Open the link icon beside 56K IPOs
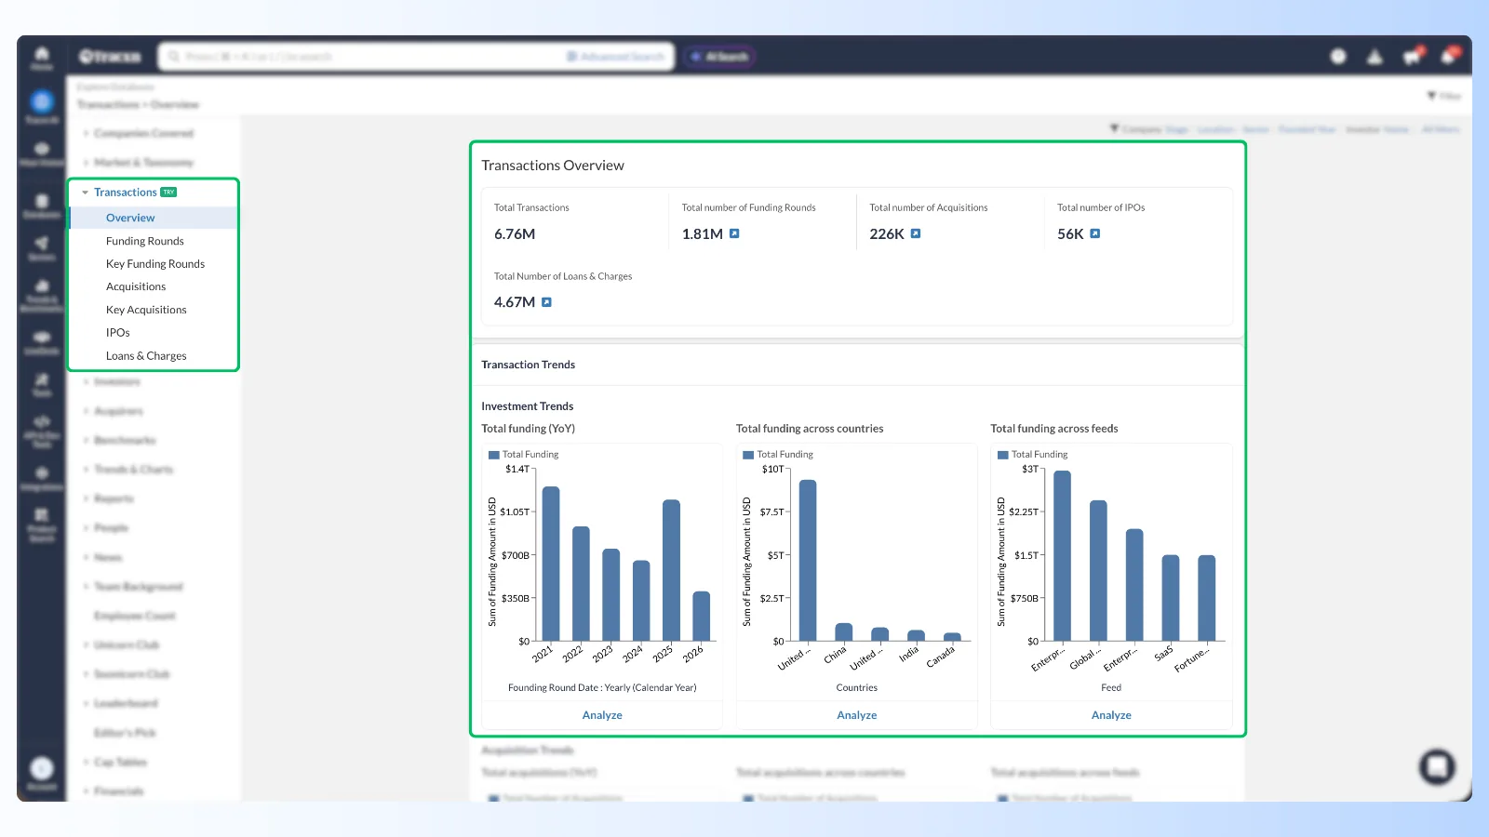 point(1095,234)
